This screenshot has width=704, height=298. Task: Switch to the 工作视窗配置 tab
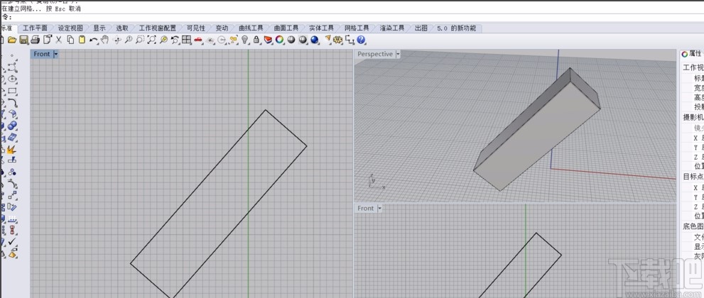tap(157, 28)
